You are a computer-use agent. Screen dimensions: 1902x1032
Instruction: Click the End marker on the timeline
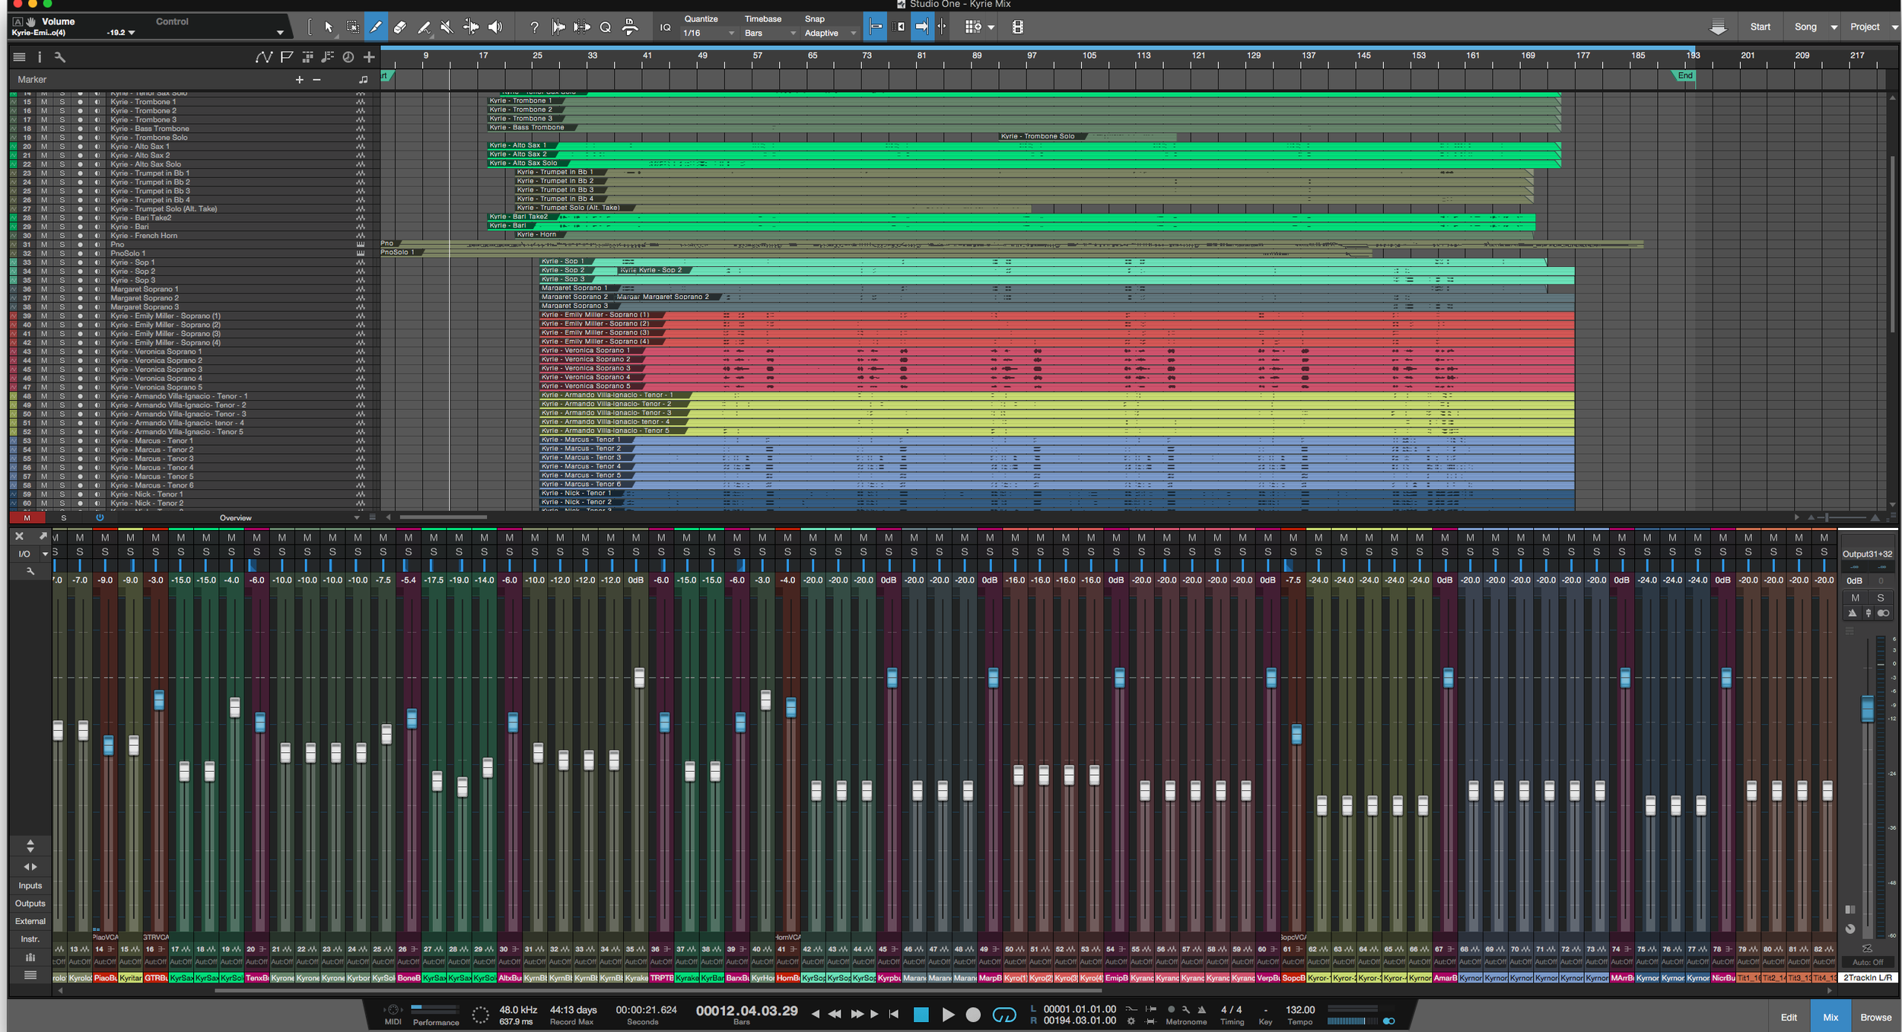1684,75
